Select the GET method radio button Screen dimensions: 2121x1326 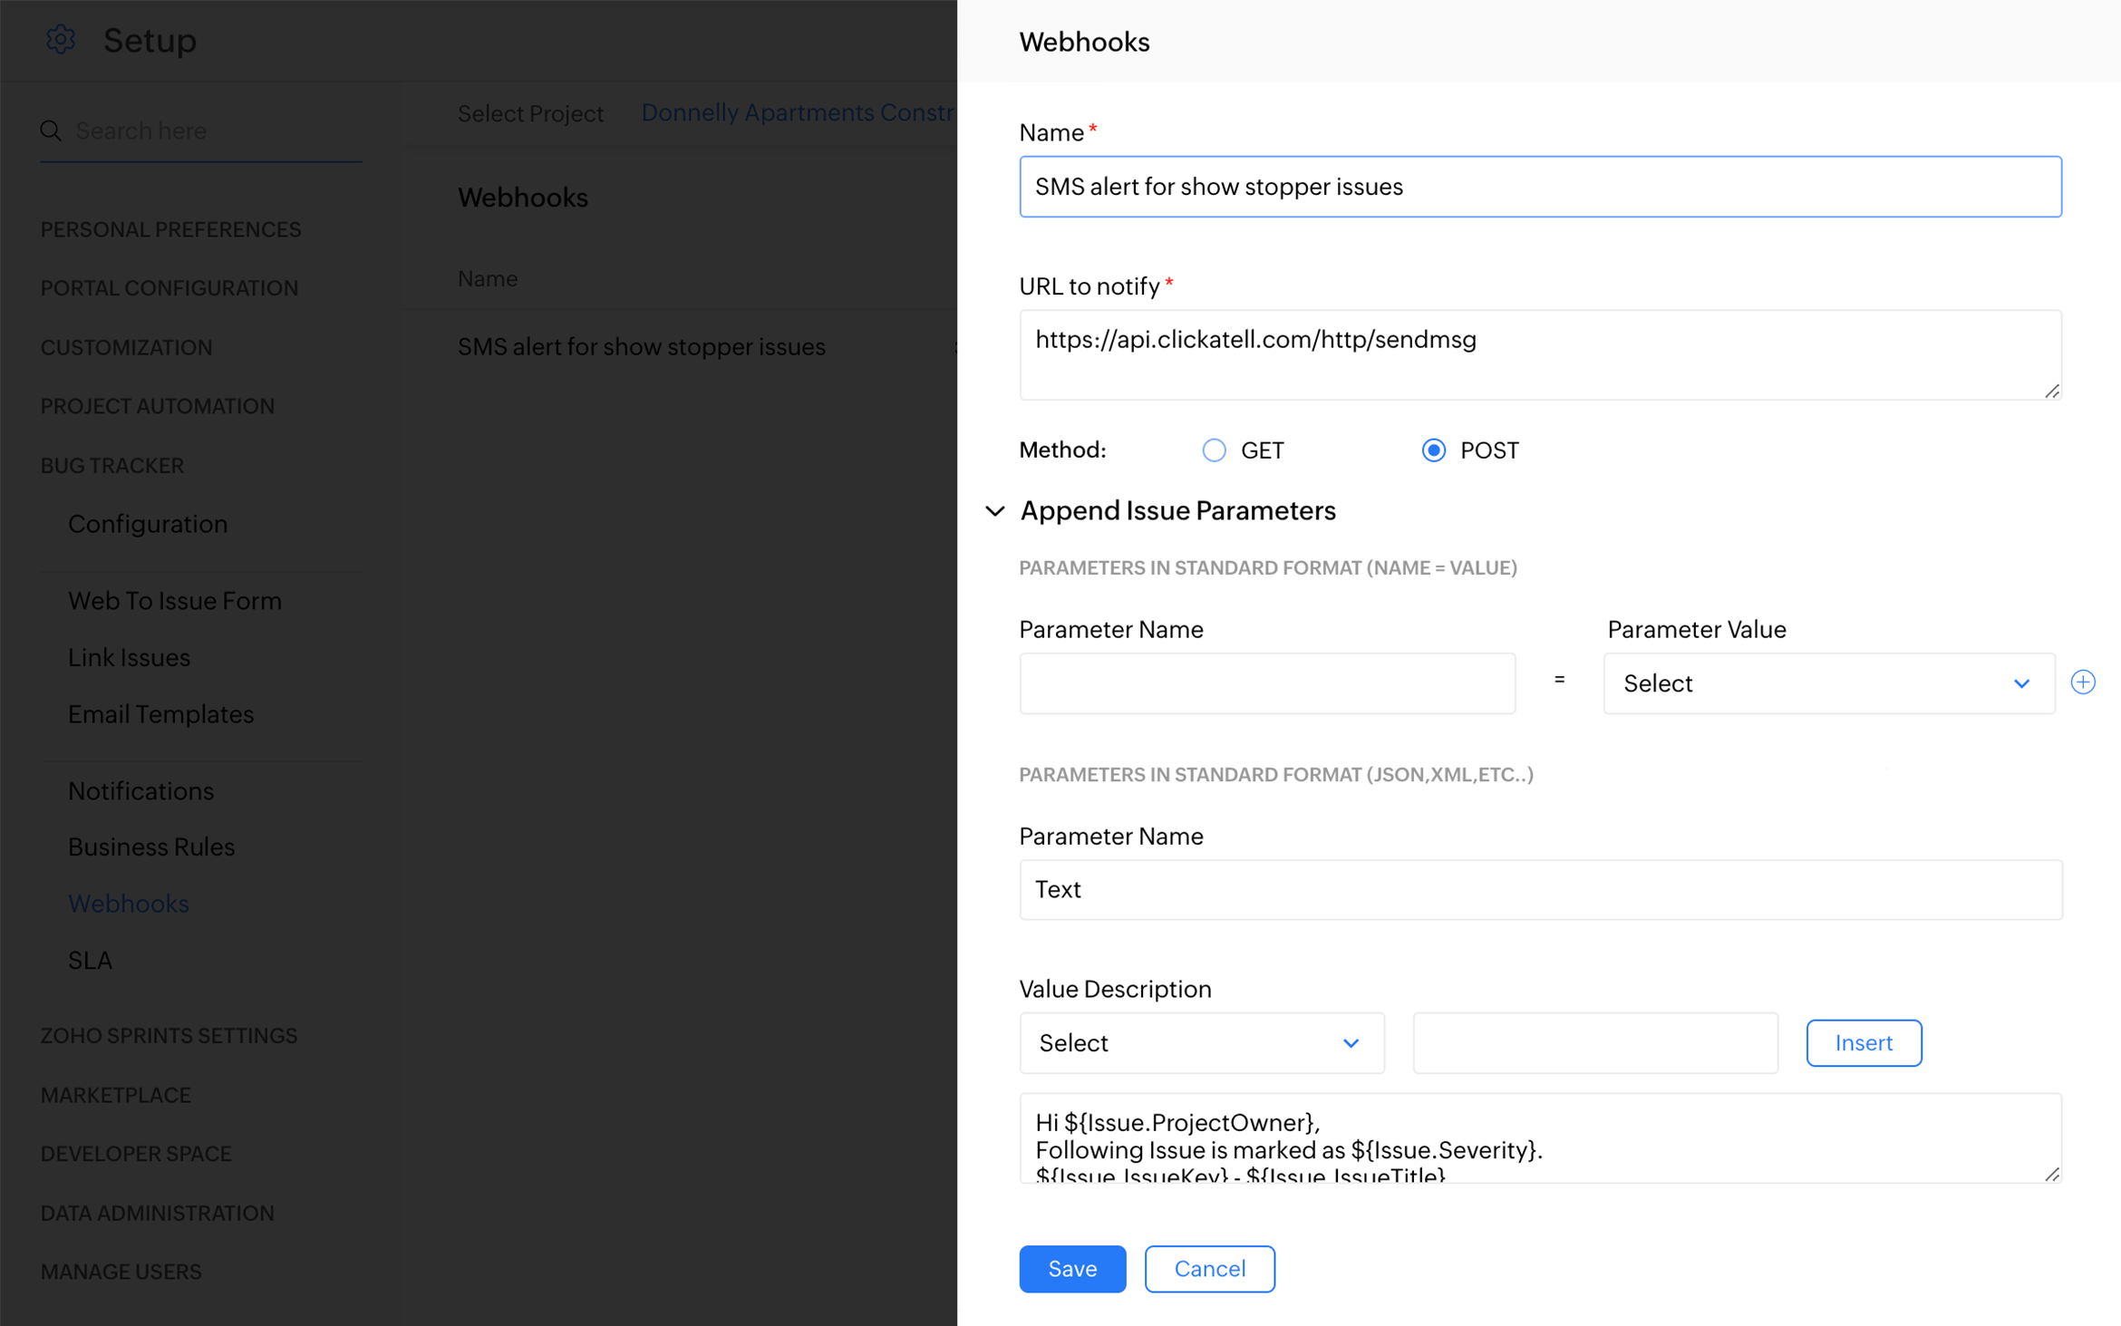coord(1214,450)
